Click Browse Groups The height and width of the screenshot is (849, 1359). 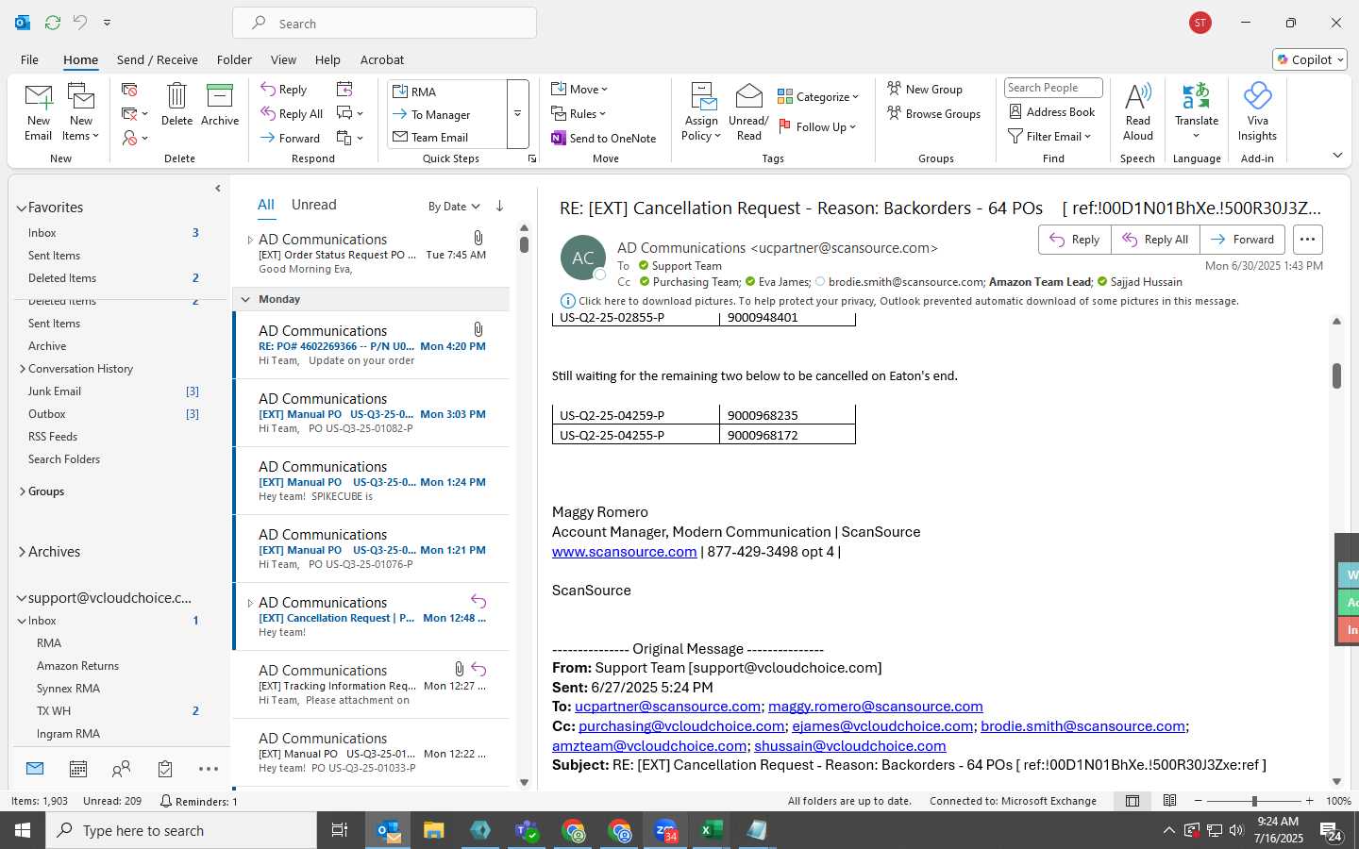click(934, 113)
